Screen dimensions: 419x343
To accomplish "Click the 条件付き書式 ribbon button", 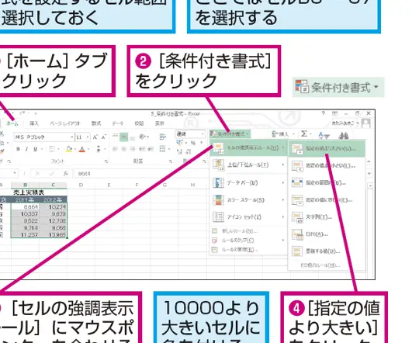I will [x=230, y=134].
